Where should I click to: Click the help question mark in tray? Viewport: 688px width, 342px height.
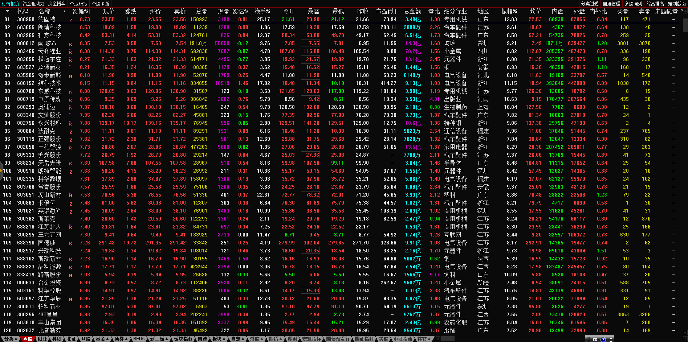[603, 339]
